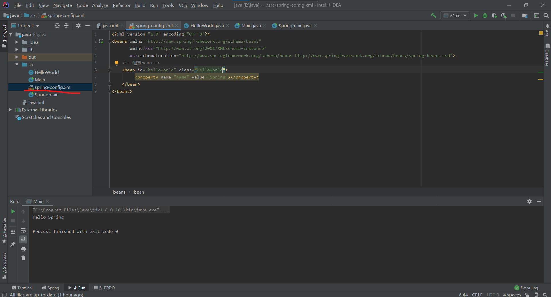Image resolution: width=551 pixels, height=297 pixels.
Task: Open the Project view dropdown
Action: tap(25, 25)
